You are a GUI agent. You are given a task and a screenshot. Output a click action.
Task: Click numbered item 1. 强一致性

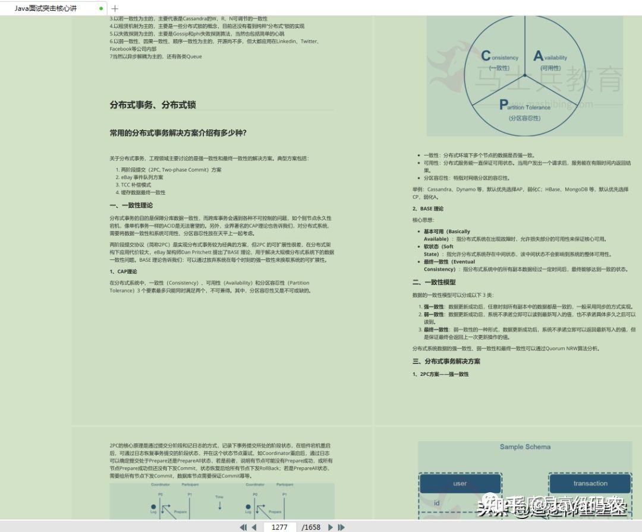coord(525,306)
